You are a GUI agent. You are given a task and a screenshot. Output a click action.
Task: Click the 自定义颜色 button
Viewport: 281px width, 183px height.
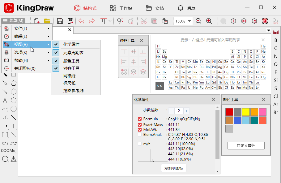(246, 145)
